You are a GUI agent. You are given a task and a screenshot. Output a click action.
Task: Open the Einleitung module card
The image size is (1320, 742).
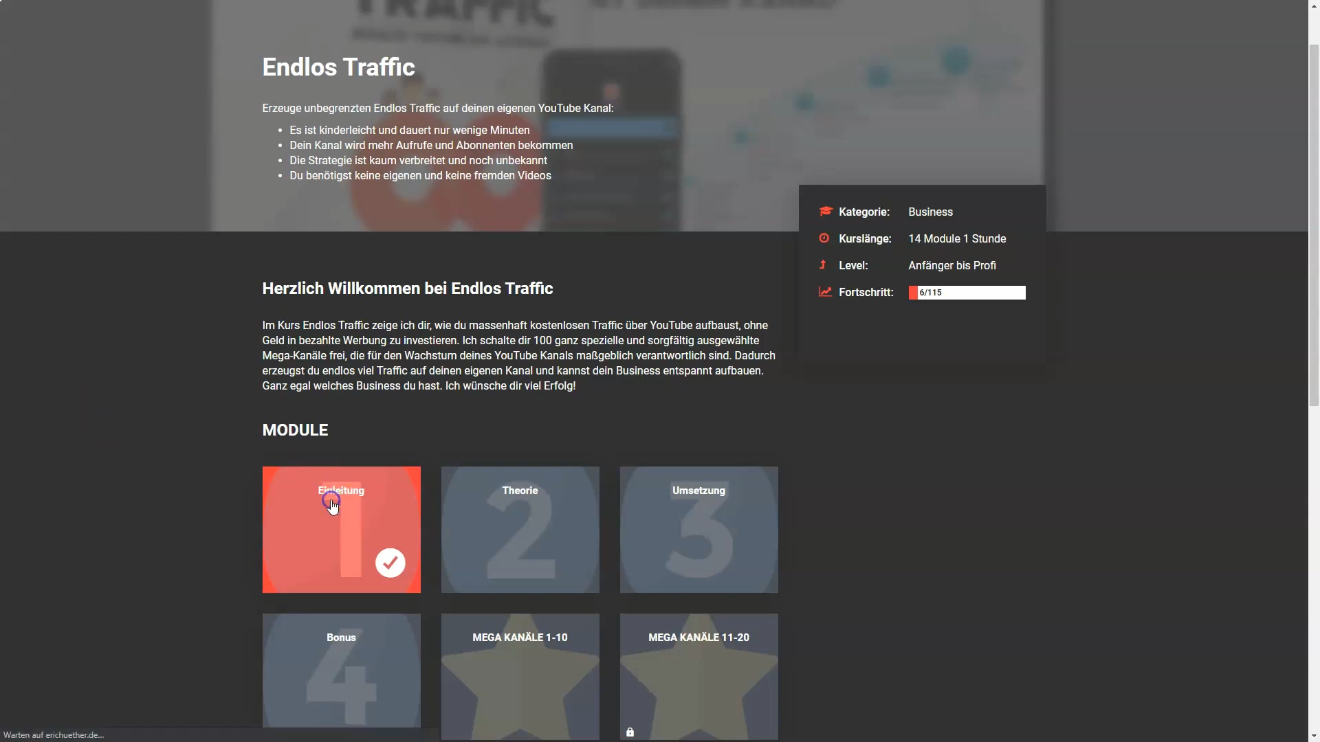pos(341,530)
